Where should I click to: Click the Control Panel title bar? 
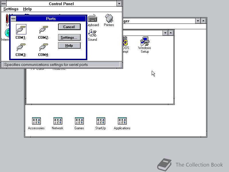(x=62, y=4)
